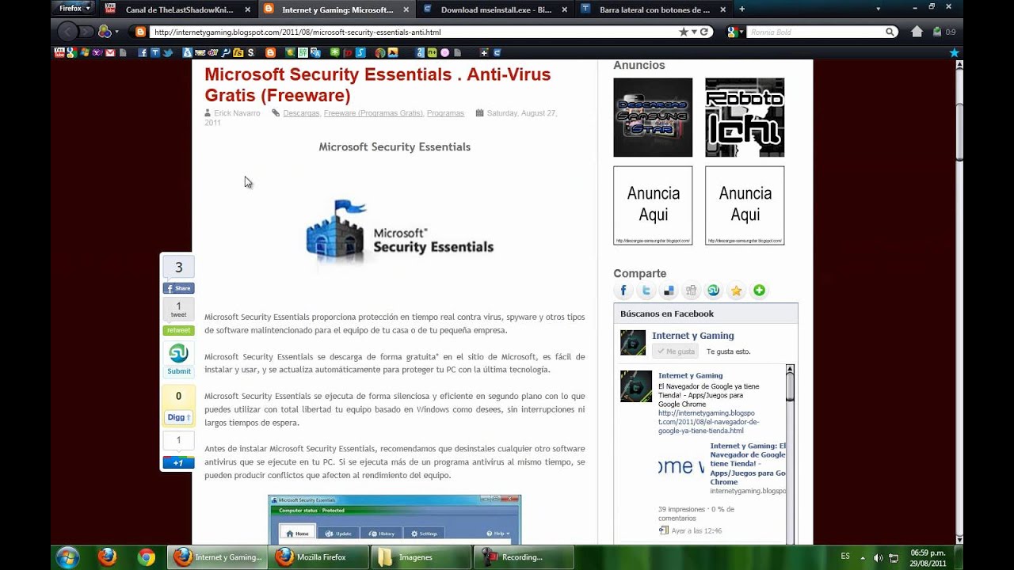Open Gmail envelope bookmark in toolbar
The height and width of the screenshot is (570, 1014).
coord(110,52)
